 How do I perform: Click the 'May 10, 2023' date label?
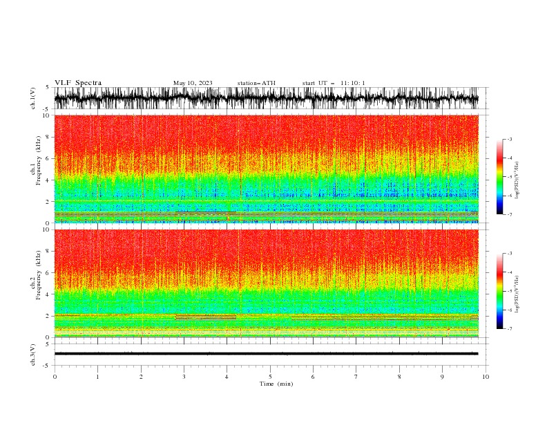point(193,83)
